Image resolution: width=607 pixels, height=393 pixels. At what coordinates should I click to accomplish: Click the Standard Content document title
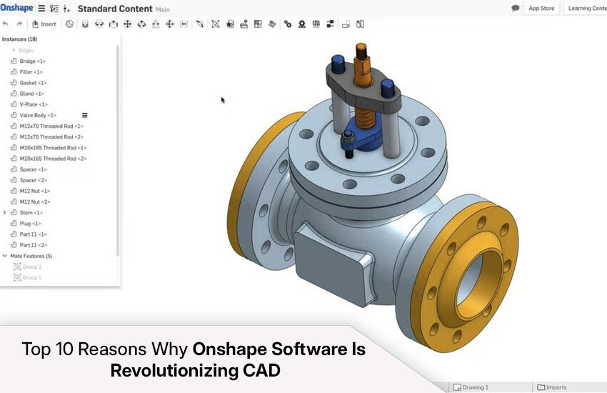(x=115, y=9)
